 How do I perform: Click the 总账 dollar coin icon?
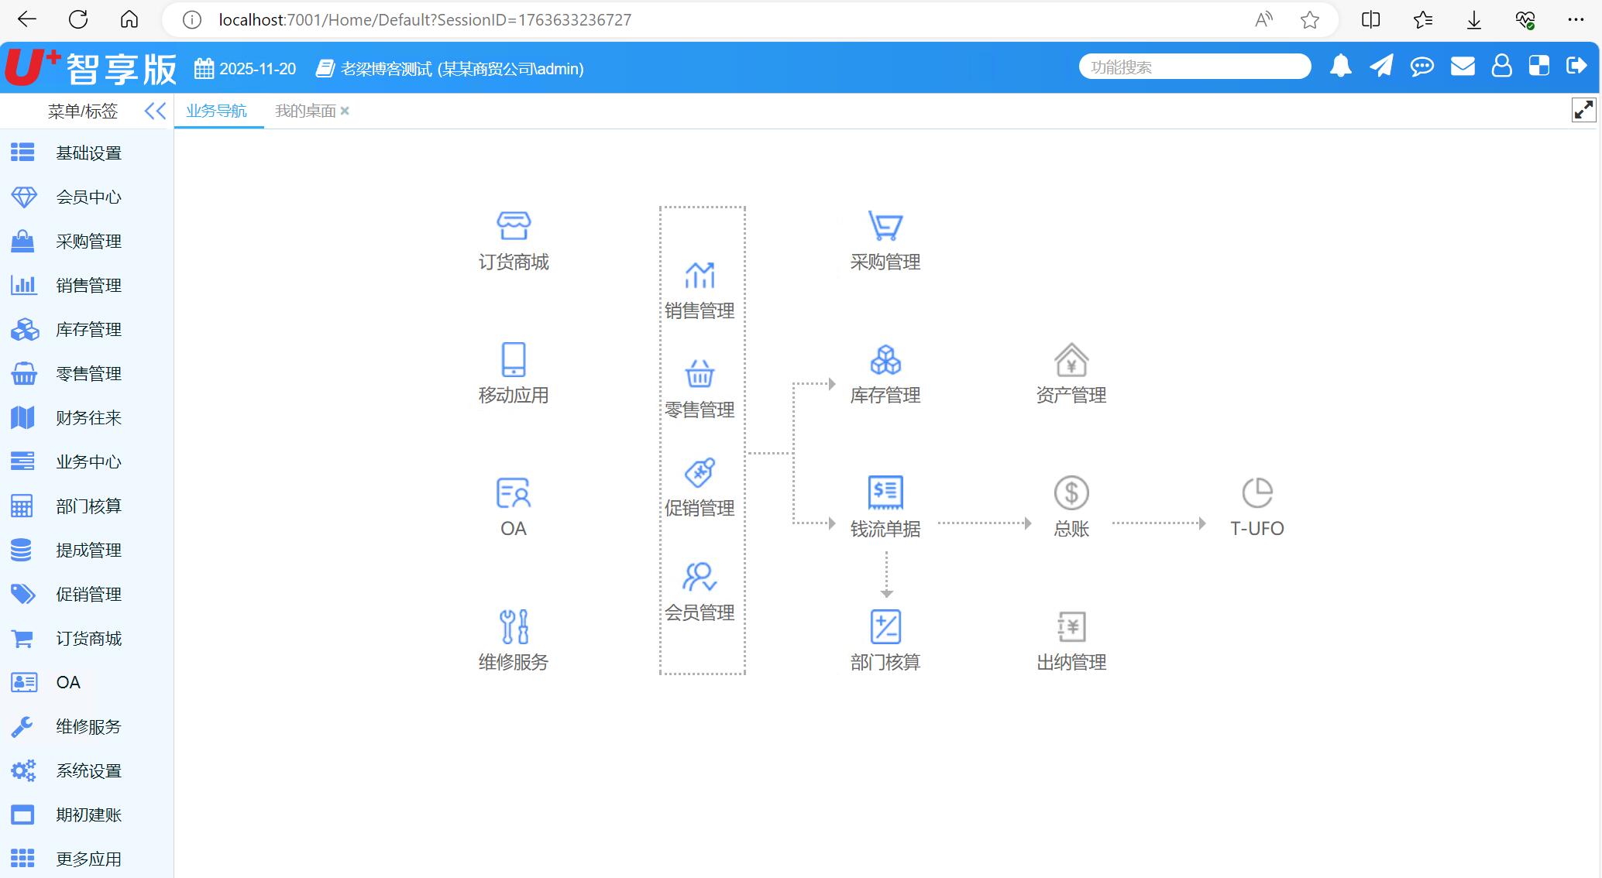1071,492
